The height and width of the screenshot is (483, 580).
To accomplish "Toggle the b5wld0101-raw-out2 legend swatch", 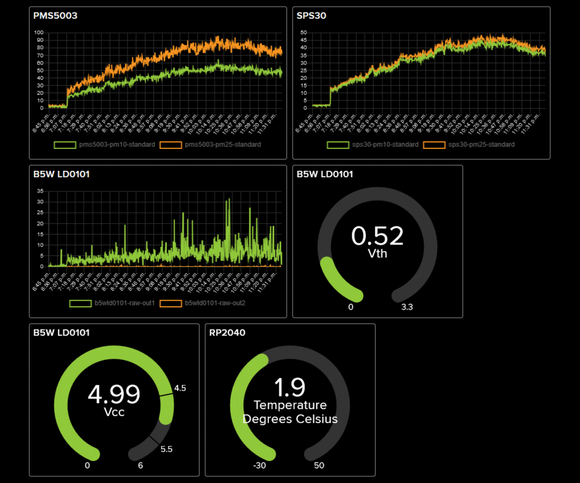I will pyautogui.click(x=170, y=304).
